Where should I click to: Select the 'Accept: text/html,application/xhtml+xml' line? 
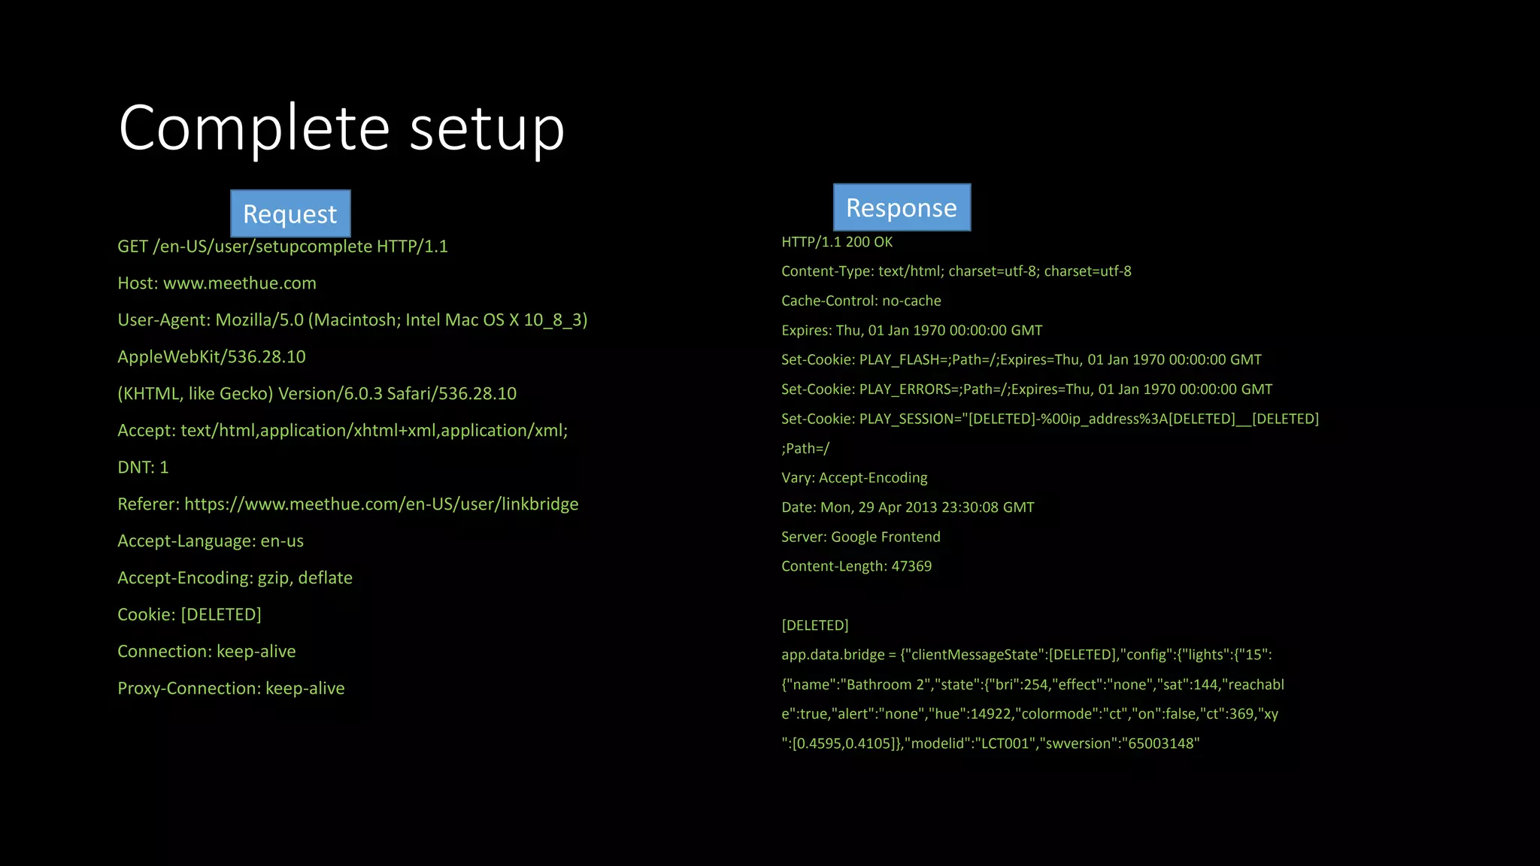tap(342, 431)
